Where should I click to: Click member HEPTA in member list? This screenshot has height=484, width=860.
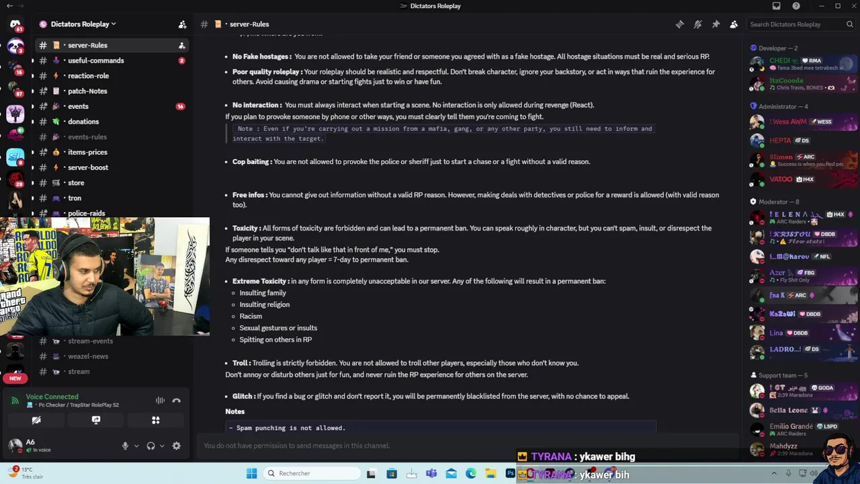click(804, 140)
